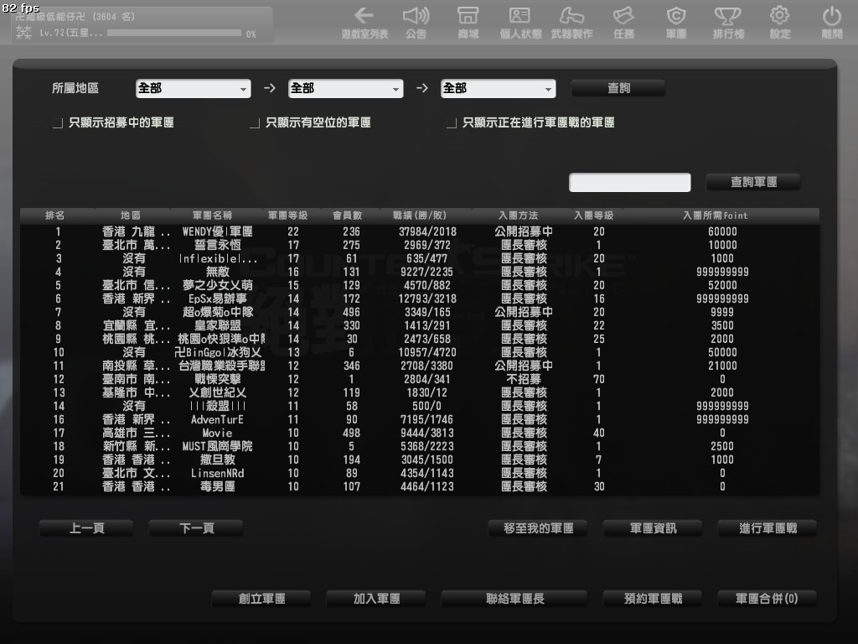Click 進行軍團戰 button

point(768,528)
